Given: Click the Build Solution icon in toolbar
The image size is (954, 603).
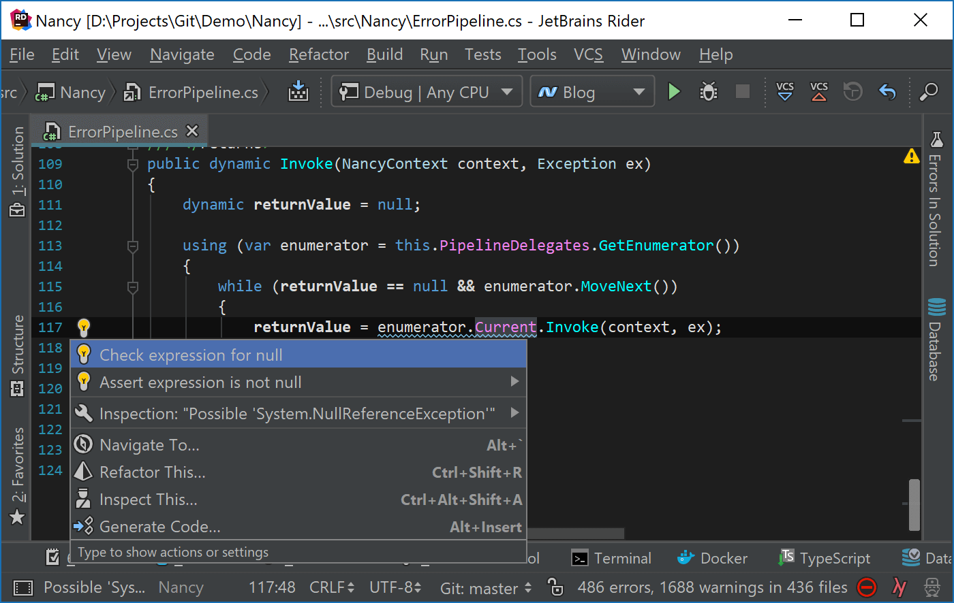Looking at the screenshot, I should point(298,91).
